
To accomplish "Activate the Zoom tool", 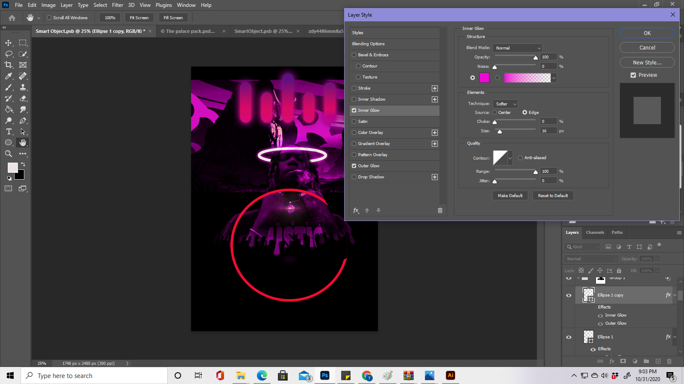I will click(x=9, y=154).
